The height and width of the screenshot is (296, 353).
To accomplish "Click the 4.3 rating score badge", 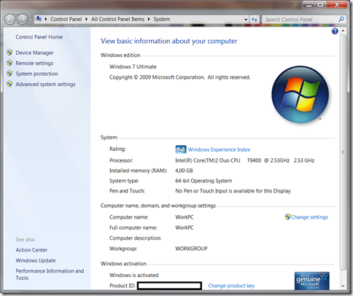I will click(181, 149).
